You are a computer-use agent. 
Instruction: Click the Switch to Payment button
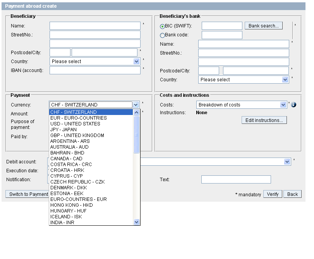tap(27, 194)
